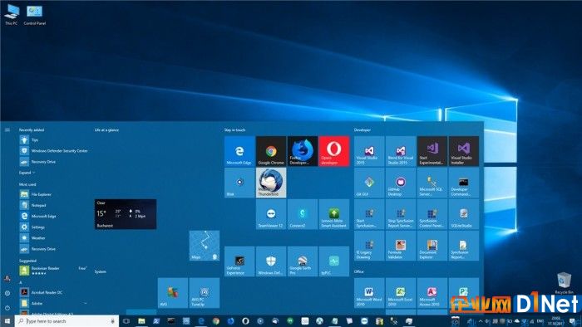Open the Windows Defender tile
Image resolution: width=582 pixels, height=327 pixels.
271,261
